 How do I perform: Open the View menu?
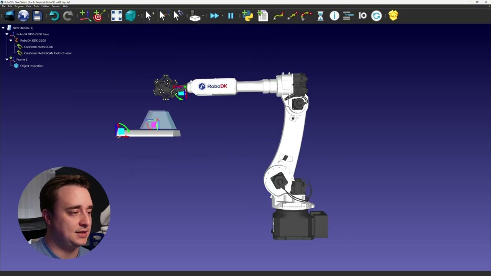point(28,6)
